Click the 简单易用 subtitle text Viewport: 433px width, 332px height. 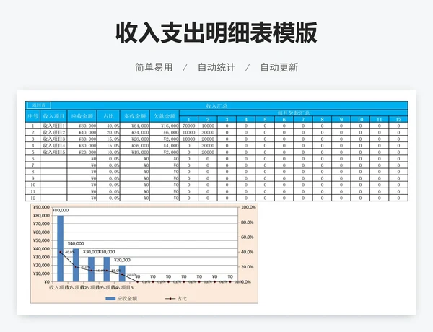tap(154, 67)
